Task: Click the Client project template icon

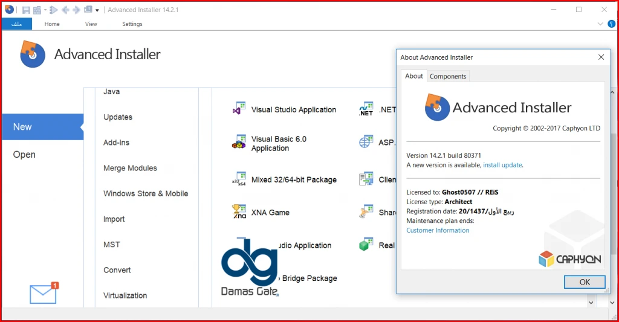Action: (366, 179)
